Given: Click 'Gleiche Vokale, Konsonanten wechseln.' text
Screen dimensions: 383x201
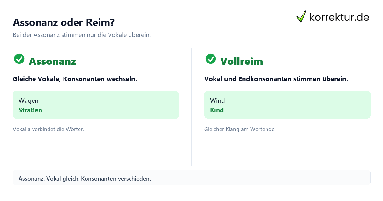Looking at the screenshot, I should point(75,79).
